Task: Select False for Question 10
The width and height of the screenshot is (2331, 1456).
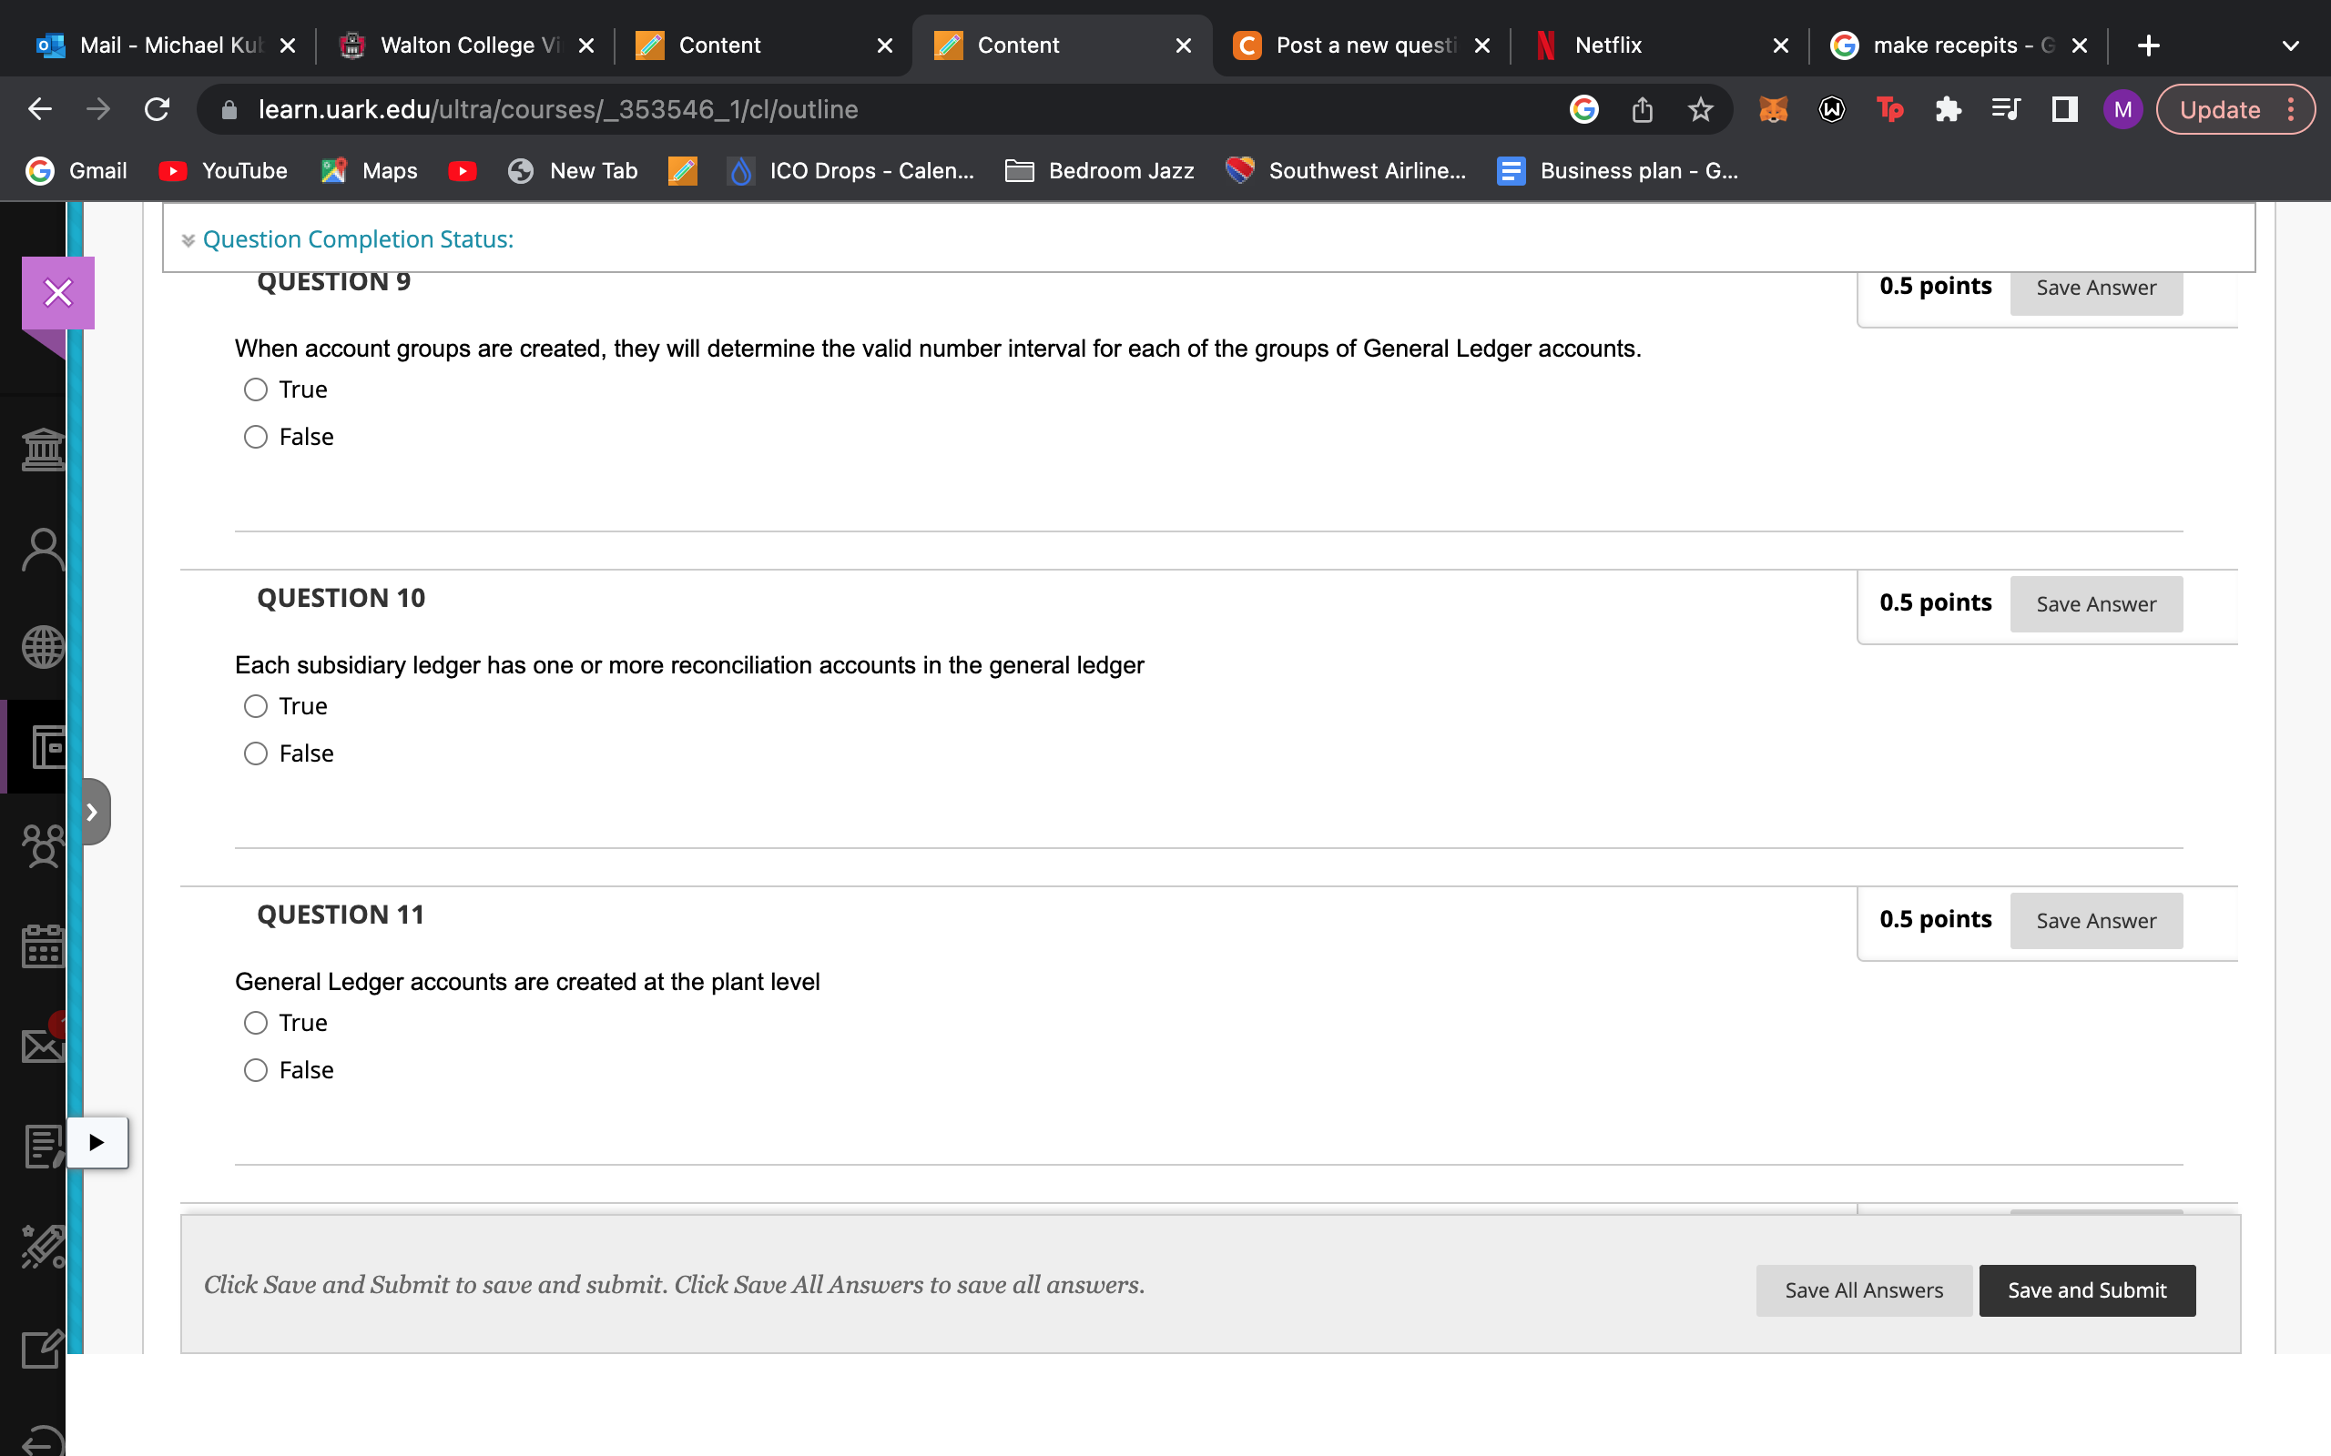Action: 255,754
